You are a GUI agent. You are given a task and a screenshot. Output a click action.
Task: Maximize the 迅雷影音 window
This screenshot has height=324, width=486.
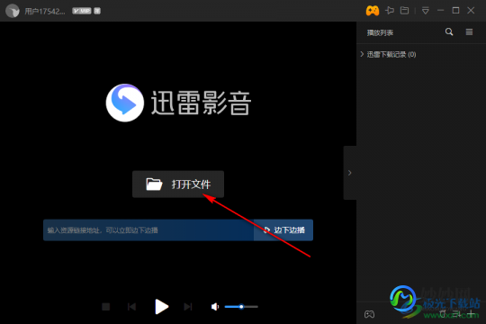(455, 11)
